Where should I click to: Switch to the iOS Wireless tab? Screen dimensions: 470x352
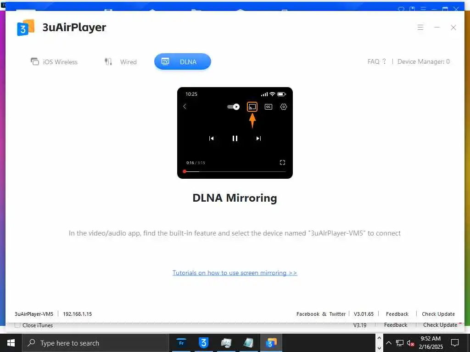(x=54, y=62)
